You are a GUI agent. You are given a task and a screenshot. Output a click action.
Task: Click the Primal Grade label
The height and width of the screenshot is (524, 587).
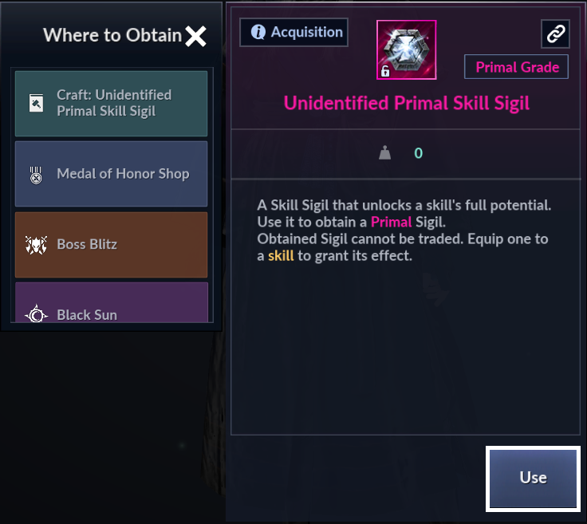coord(516,67)
